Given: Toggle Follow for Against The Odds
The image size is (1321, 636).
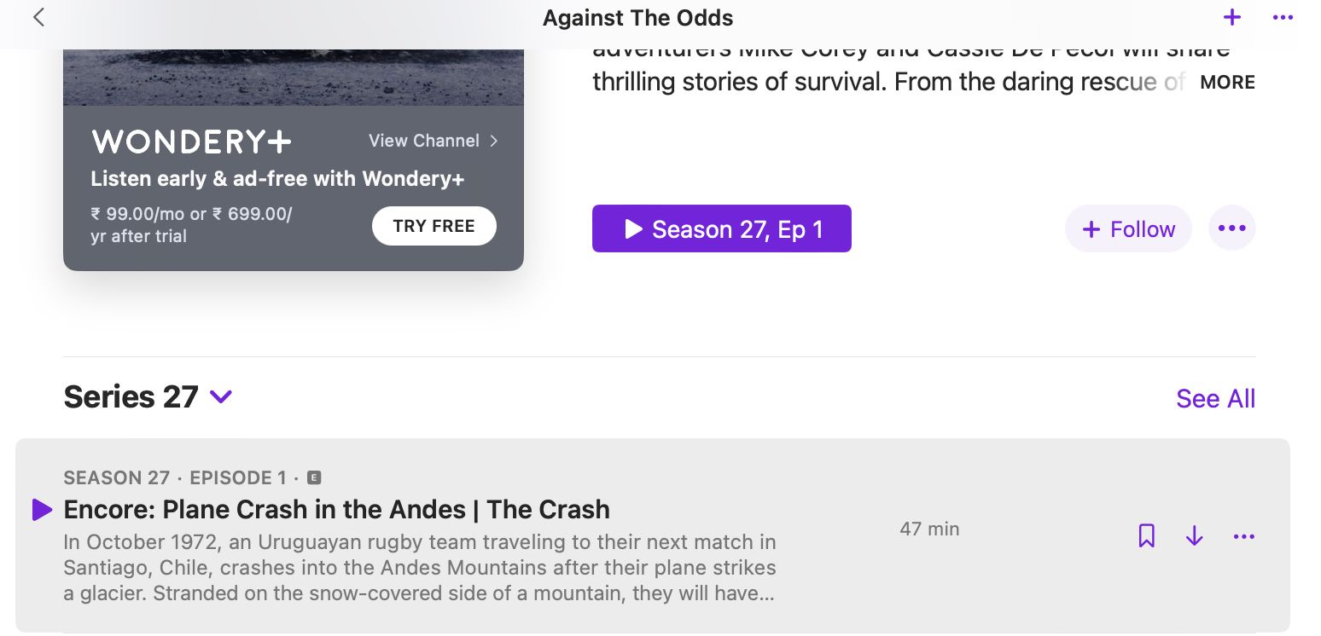Looking at the screenshot, I should (x=1128, y=228).
